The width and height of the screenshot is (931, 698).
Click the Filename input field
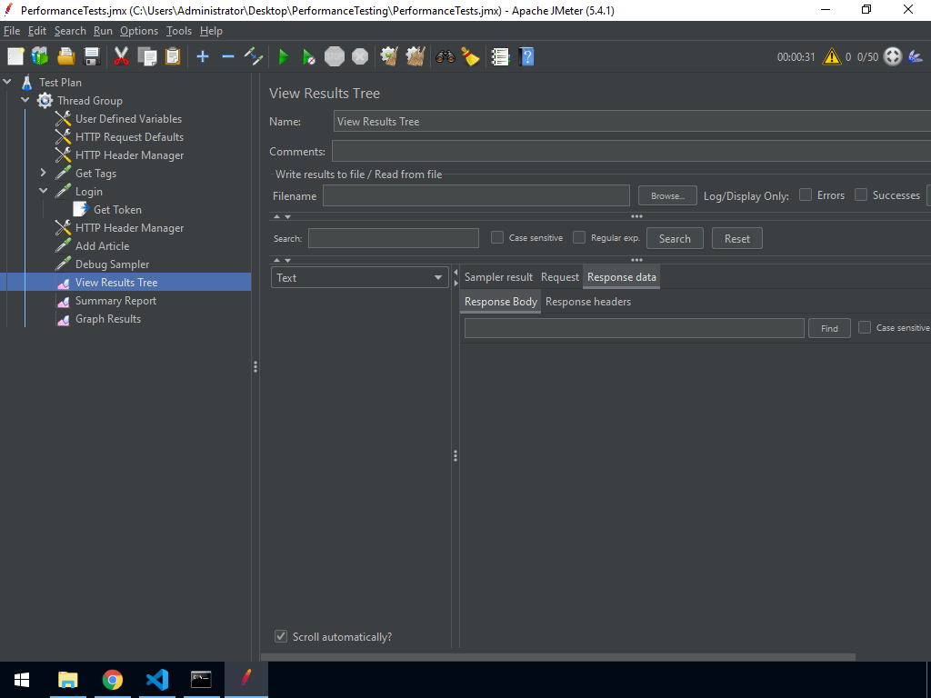(476, 195)
